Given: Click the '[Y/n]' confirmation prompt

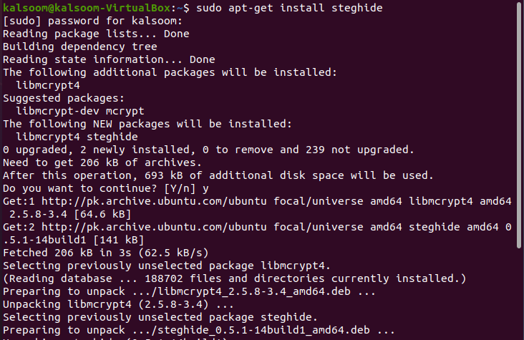Looking at the screenshot, I should [180, 188].
